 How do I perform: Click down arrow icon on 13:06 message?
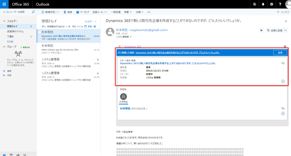(x=98, y=60)
